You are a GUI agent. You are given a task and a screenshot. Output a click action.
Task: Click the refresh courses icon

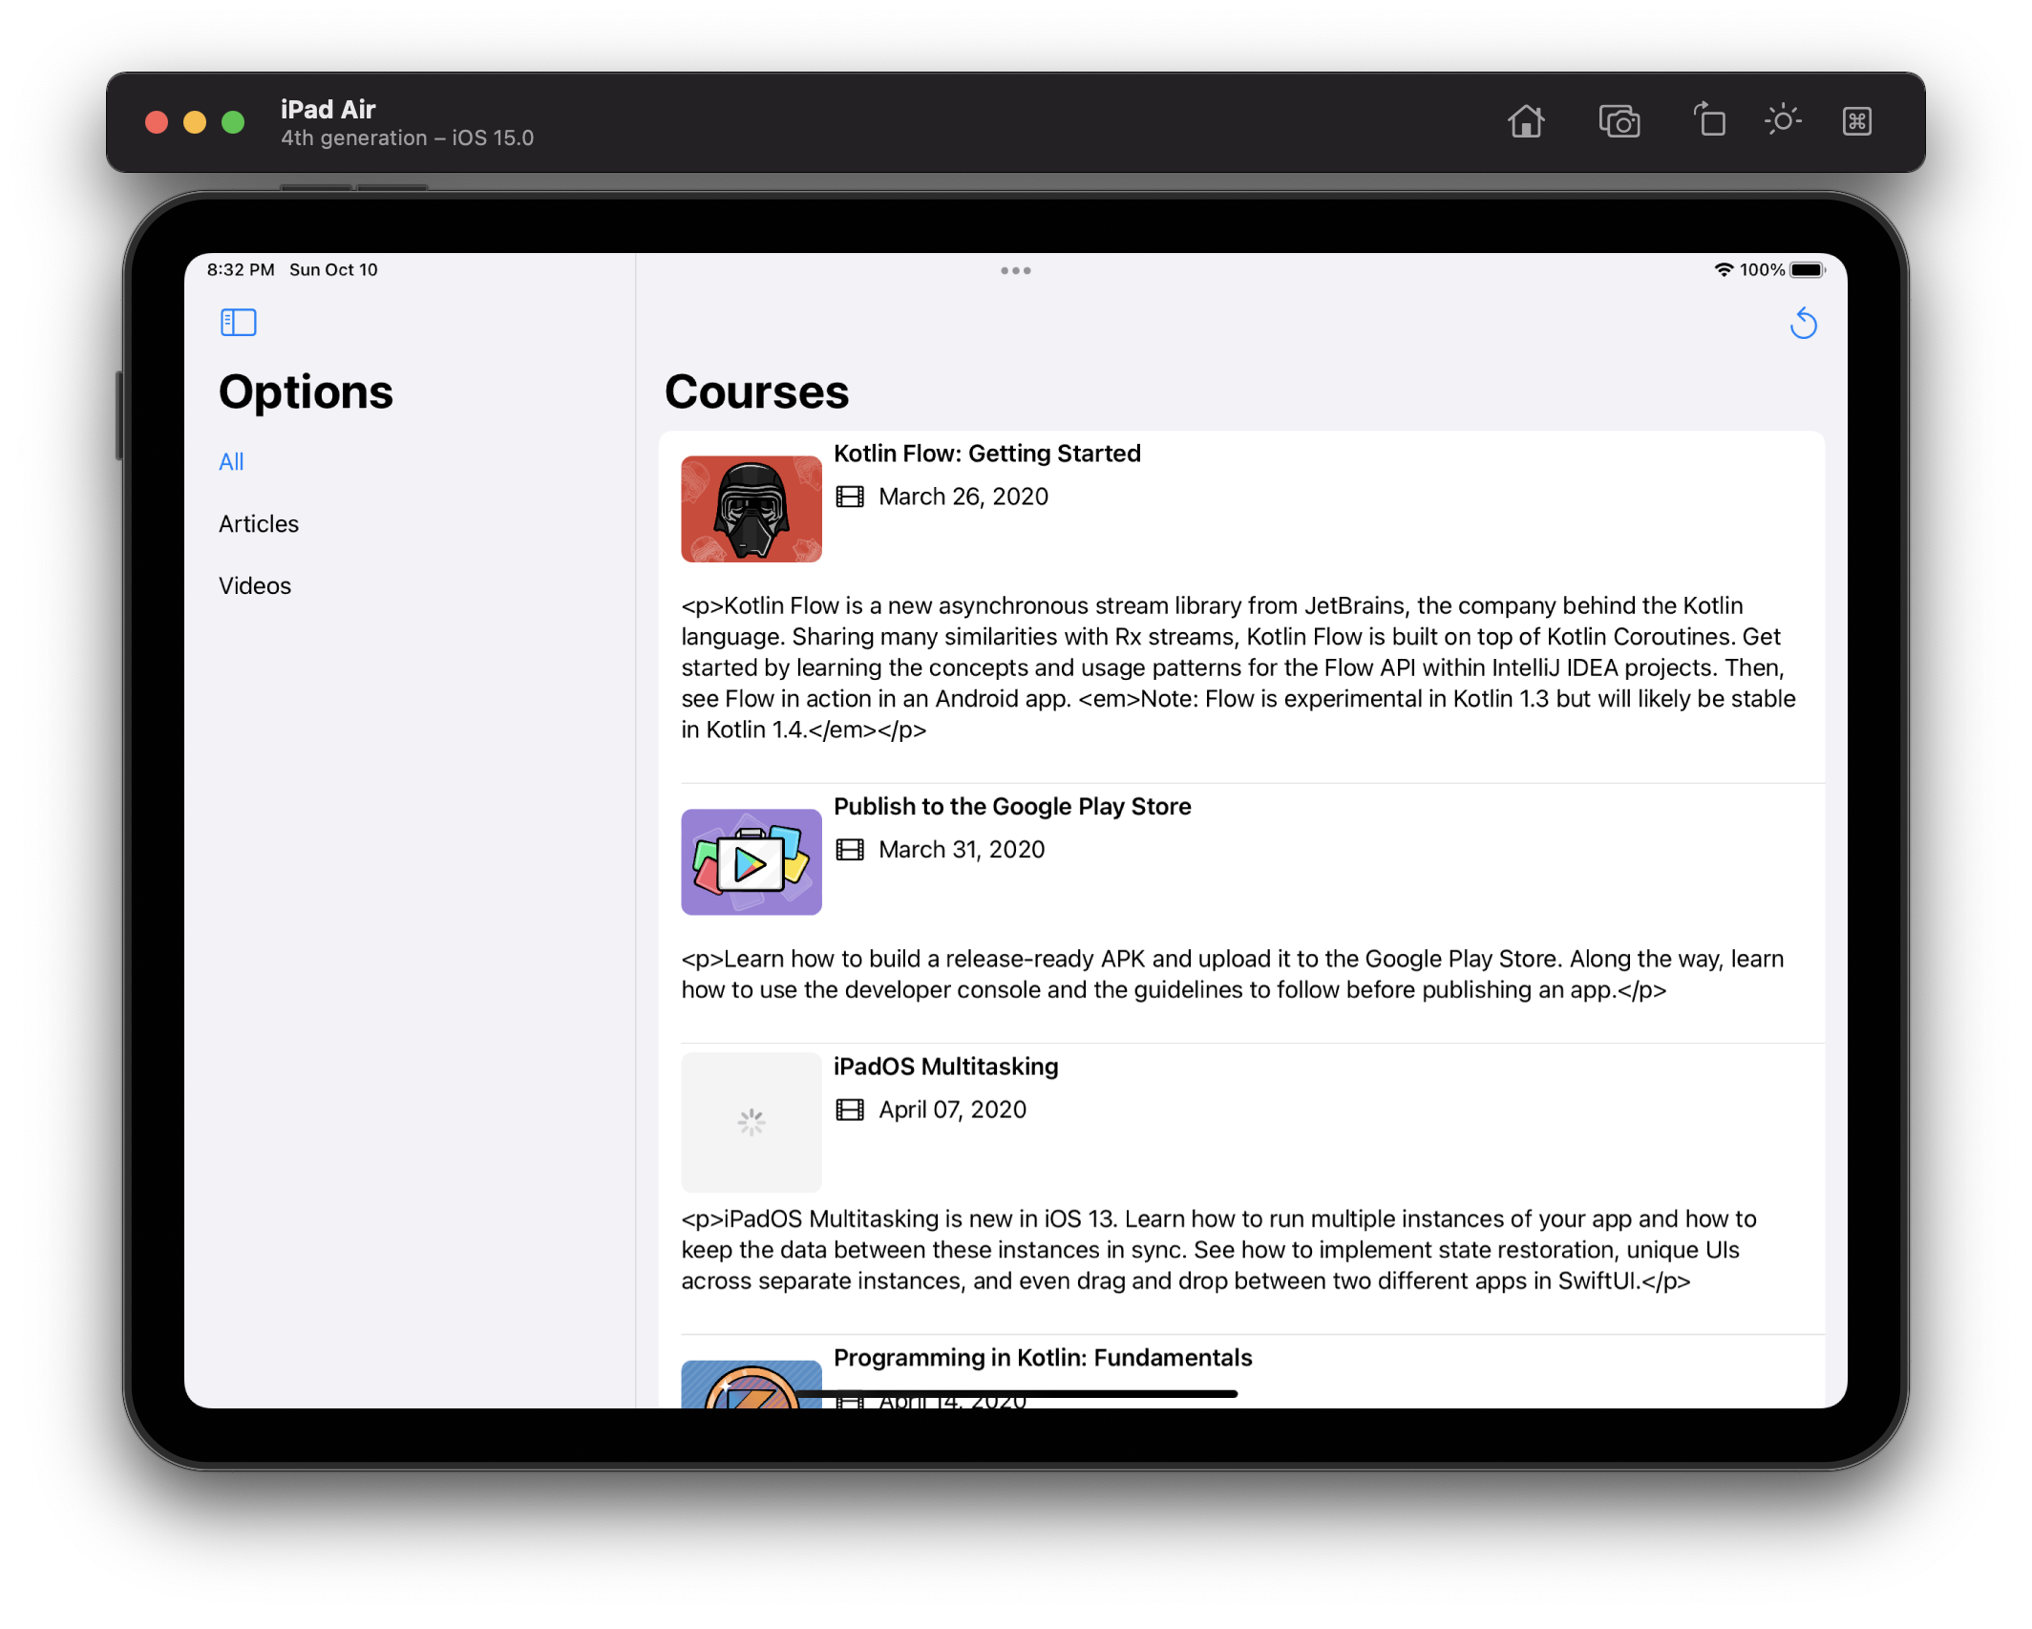pyautogui.click(x=1803, y=324)
